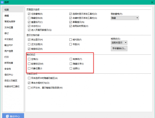The image size is (155, 118).
Task: Check 段落标记(M) option
Action: click(x=29, y=64)
